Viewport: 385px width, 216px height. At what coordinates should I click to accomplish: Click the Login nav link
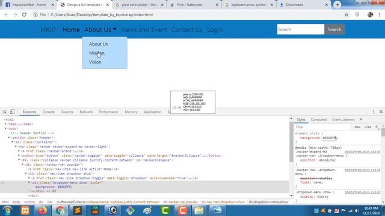tap(215, 29)
